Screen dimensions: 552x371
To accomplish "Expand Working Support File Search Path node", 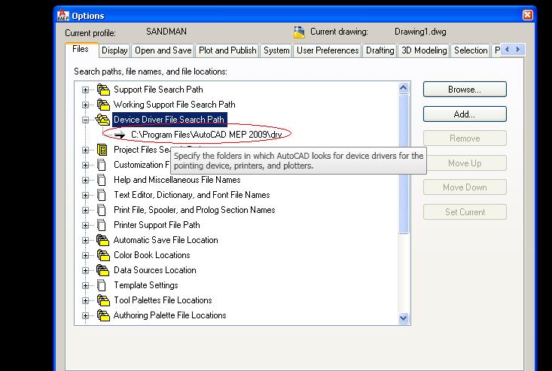I will (x=85, y=105).
